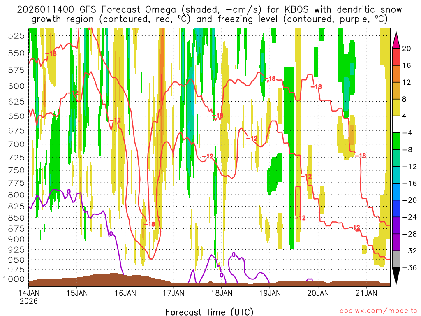
Task: Click the 550 pressure level label
Action: [16, 53]
